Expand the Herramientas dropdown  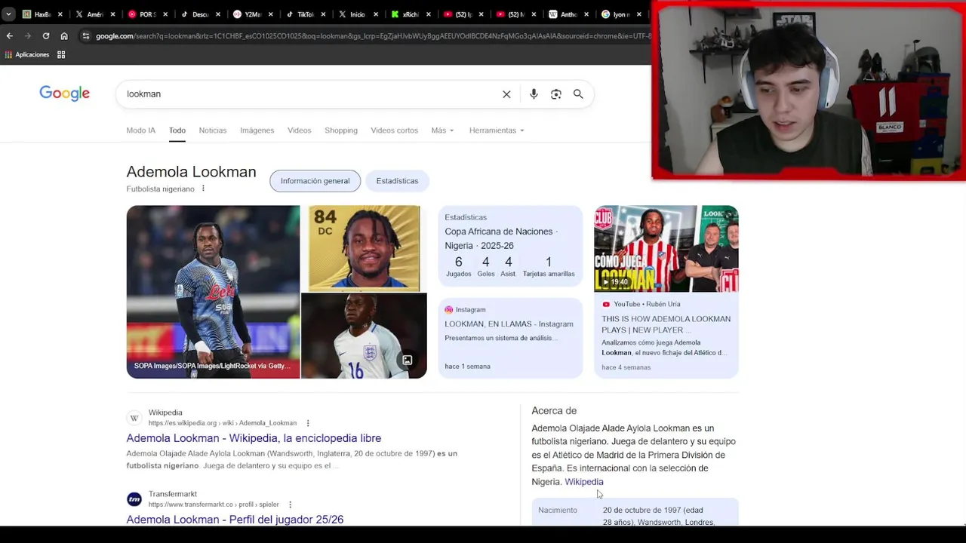[x=497, y=130]
